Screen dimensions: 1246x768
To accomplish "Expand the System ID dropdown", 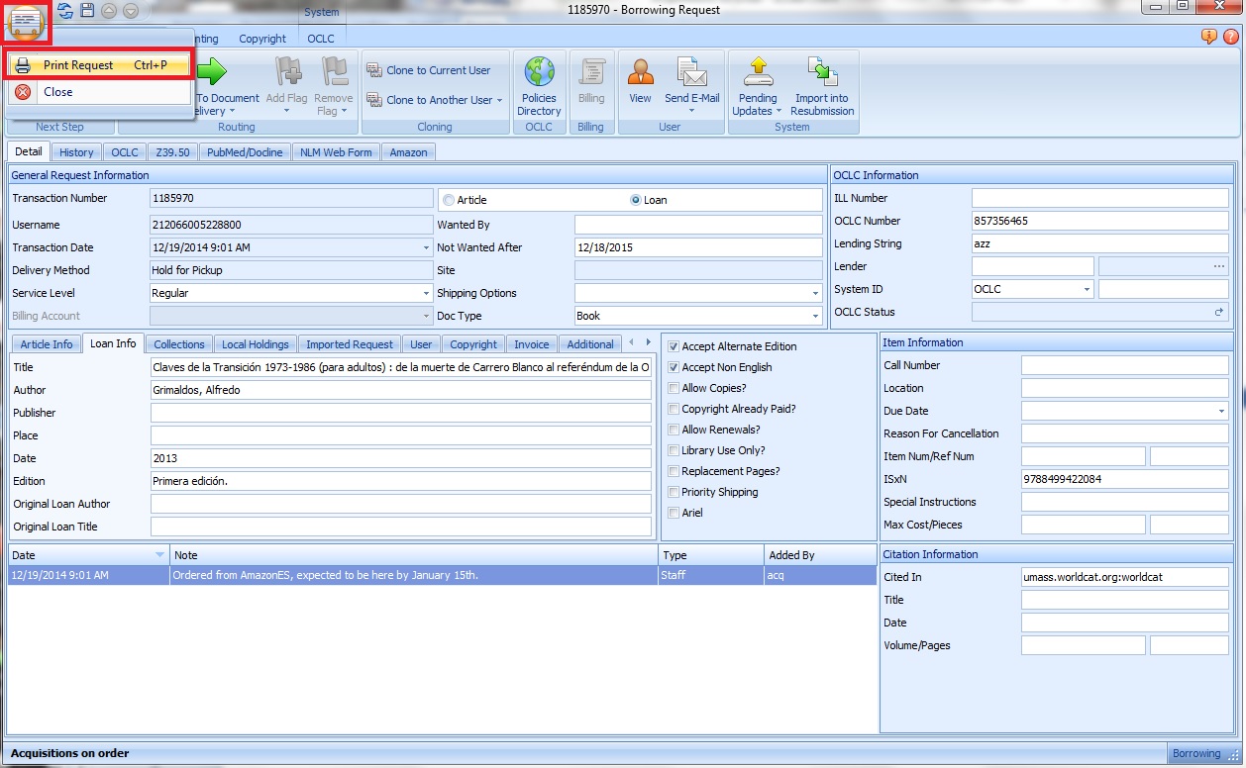I will (x=1087, y=290).
